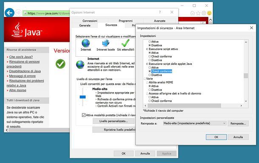
Task: Close the Impostazioni di sicurezza dialog
Action: (251, 28)
